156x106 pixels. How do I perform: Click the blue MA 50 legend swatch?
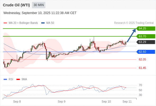pyautogui.click(x=43, y=23)
